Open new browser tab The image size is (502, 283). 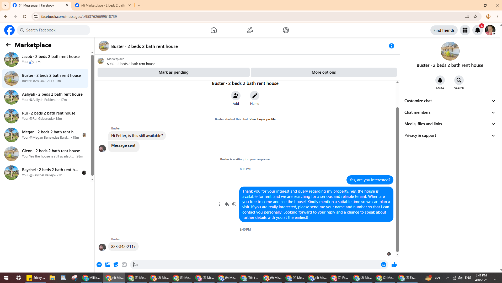[139, 5]
